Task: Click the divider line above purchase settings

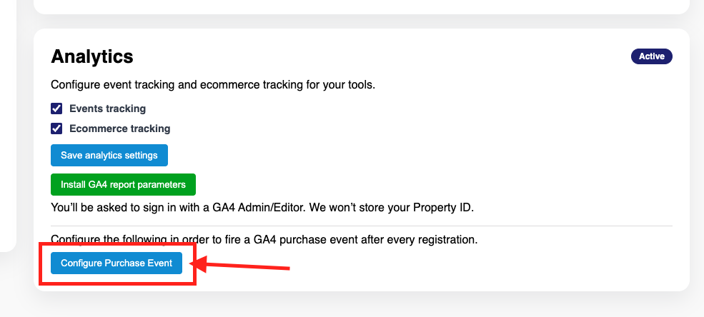Action: (362, 226)
